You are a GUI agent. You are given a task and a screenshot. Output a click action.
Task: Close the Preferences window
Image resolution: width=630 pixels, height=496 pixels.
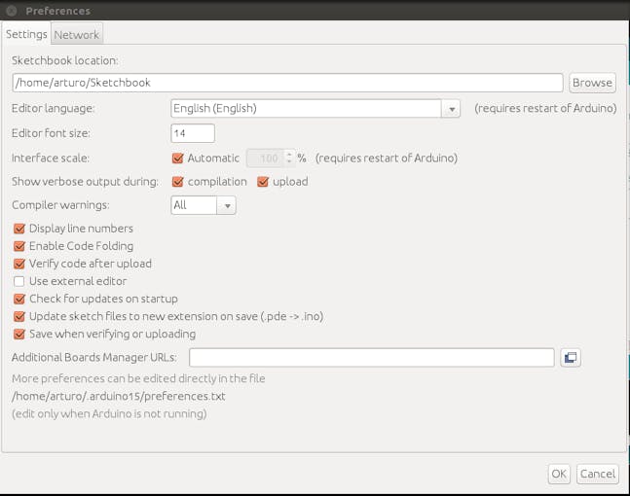point(12,11)
